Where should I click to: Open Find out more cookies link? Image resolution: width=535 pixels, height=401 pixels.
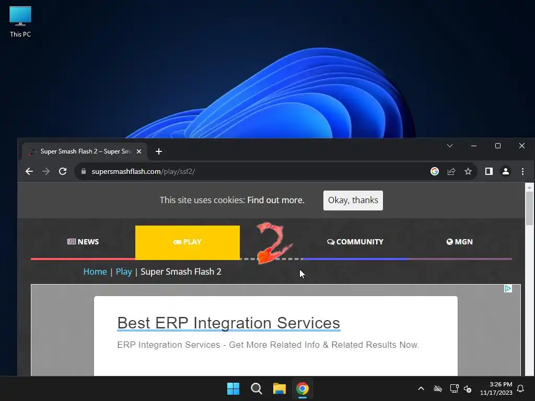pyautogui.click(x=276, y=200)
